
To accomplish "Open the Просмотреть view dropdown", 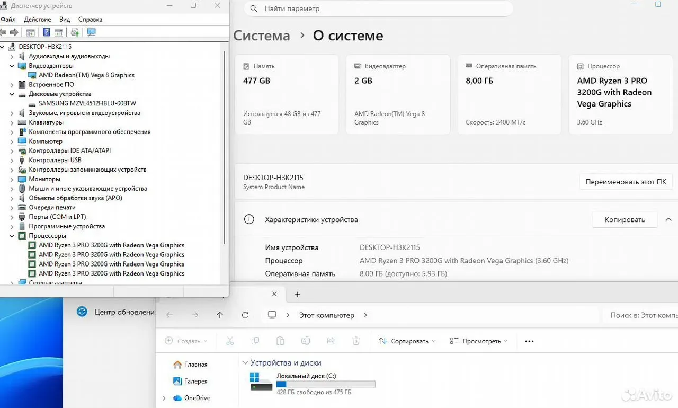I will click(478, 341).
